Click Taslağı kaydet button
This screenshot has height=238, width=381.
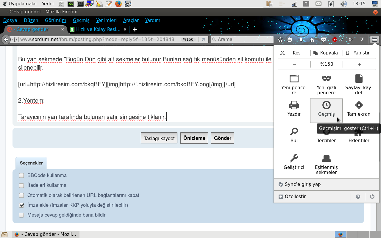pyautogui.click(x=159, y=138)
